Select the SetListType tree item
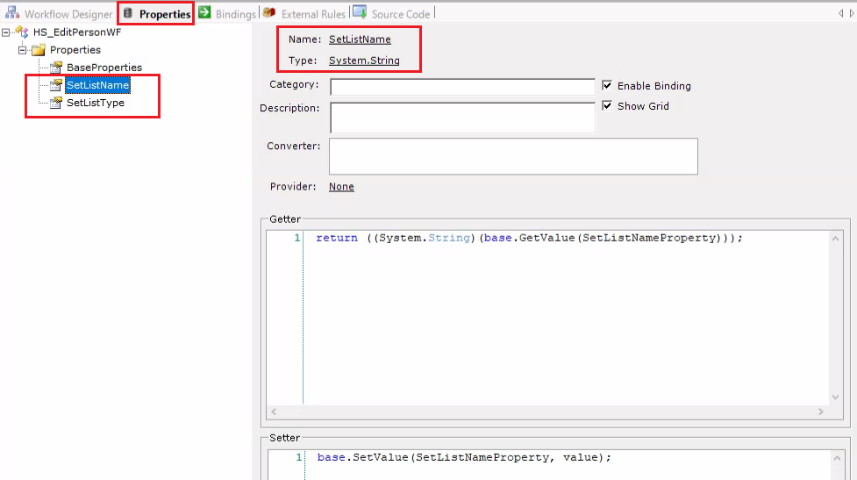The width and height of the screenshot is (857, 480). (x=95, y=103)
